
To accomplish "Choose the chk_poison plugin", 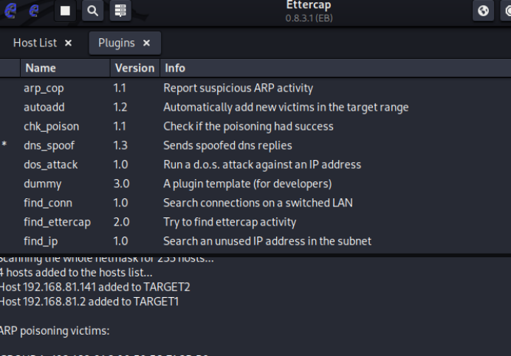I will pos(51,127).
